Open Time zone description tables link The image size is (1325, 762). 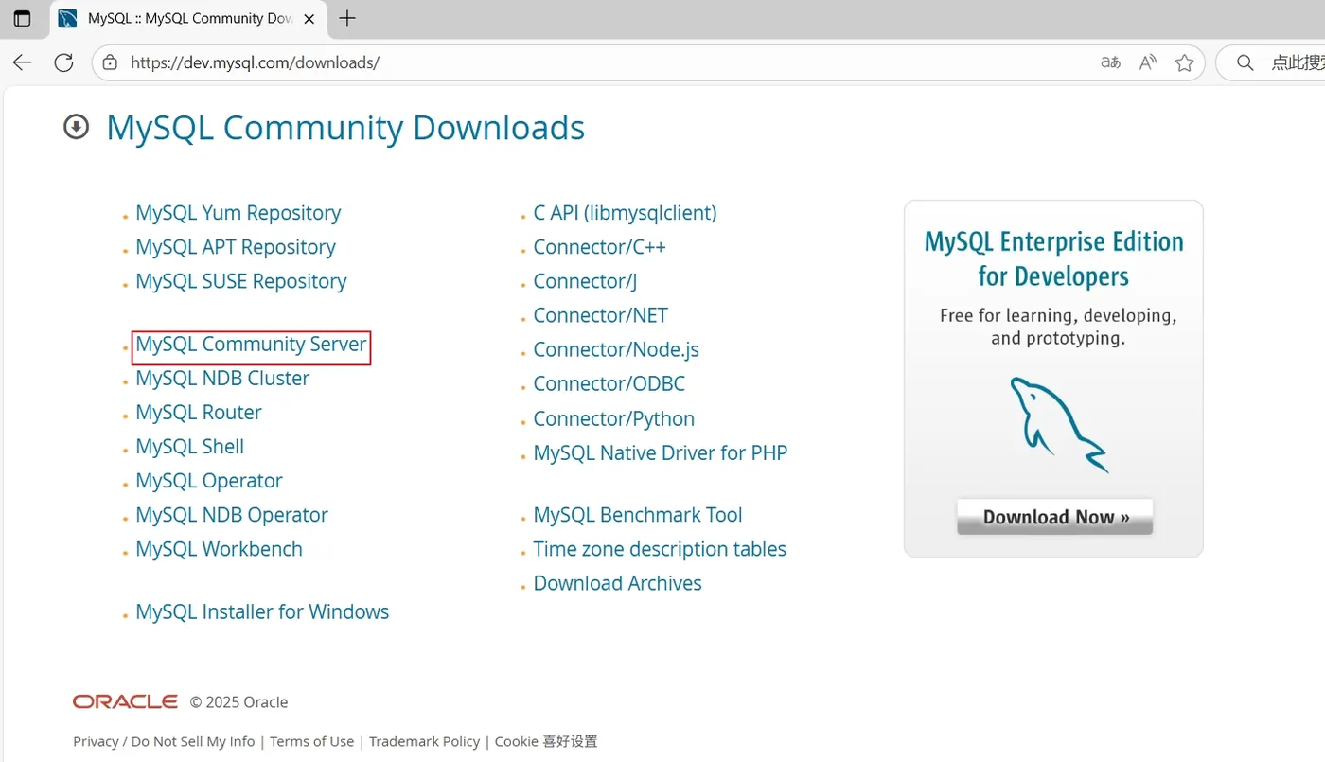[660, 549]
